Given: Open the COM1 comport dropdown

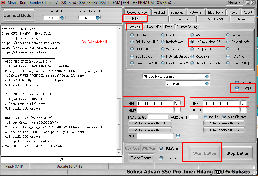Looking at the screenshot, I should point(62,18).
